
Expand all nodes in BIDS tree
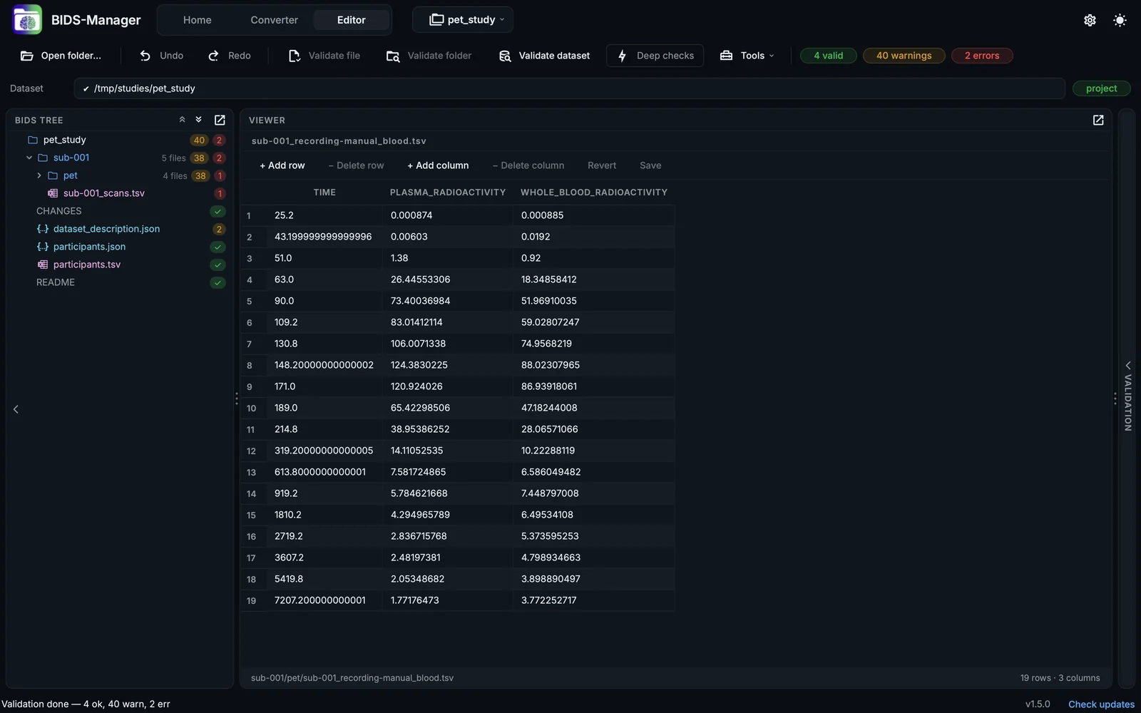[x=199, y=120]
